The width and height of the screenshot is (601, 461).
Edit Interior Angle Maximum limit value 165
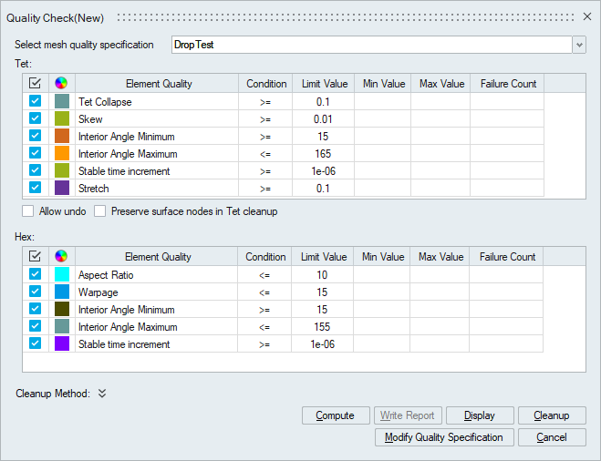tap(324, 154)
